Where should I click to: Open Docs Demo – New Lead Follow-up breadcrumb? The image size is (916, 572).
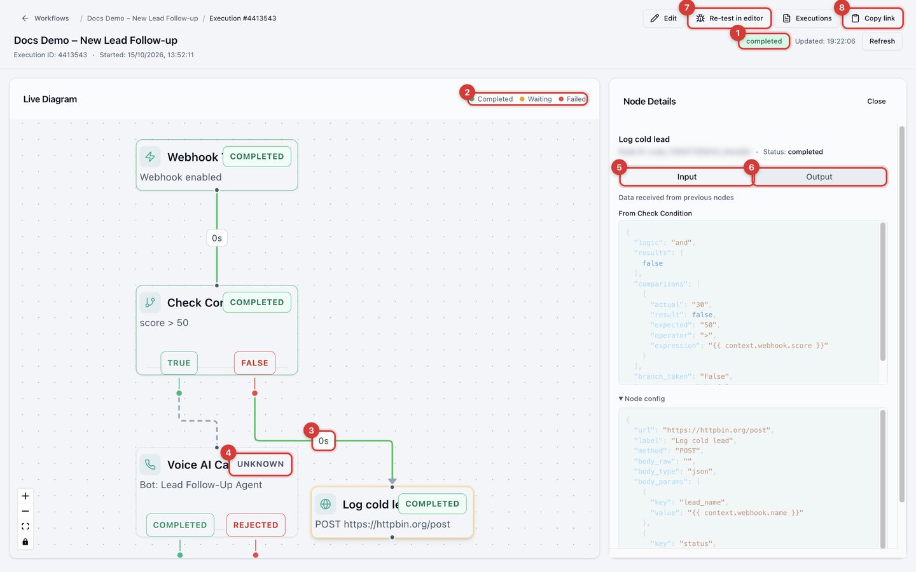point(142,18)
